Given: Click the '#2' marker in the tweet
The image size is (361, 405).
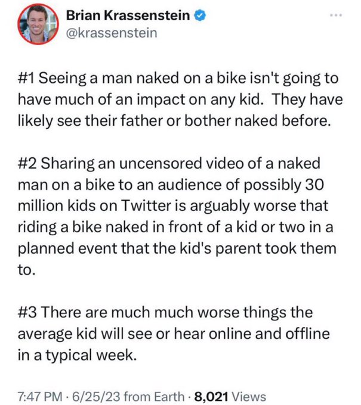Looking at the screenshot, I should pos(28,164).
